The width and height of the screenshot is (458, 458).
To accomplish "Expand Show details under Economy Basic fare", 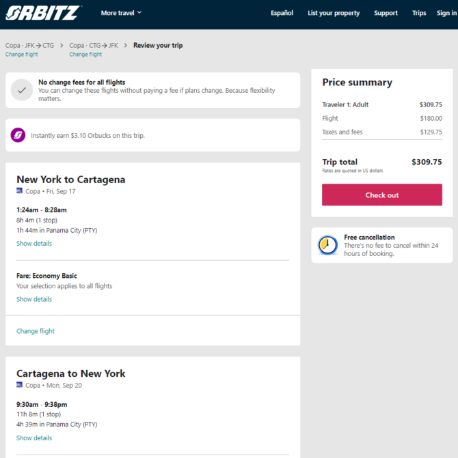I will coord(34,300).
